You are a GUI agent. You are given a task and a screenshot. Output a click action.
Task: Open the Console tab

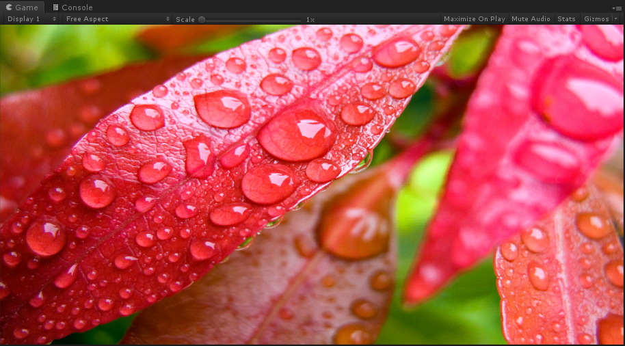(72, 7)
